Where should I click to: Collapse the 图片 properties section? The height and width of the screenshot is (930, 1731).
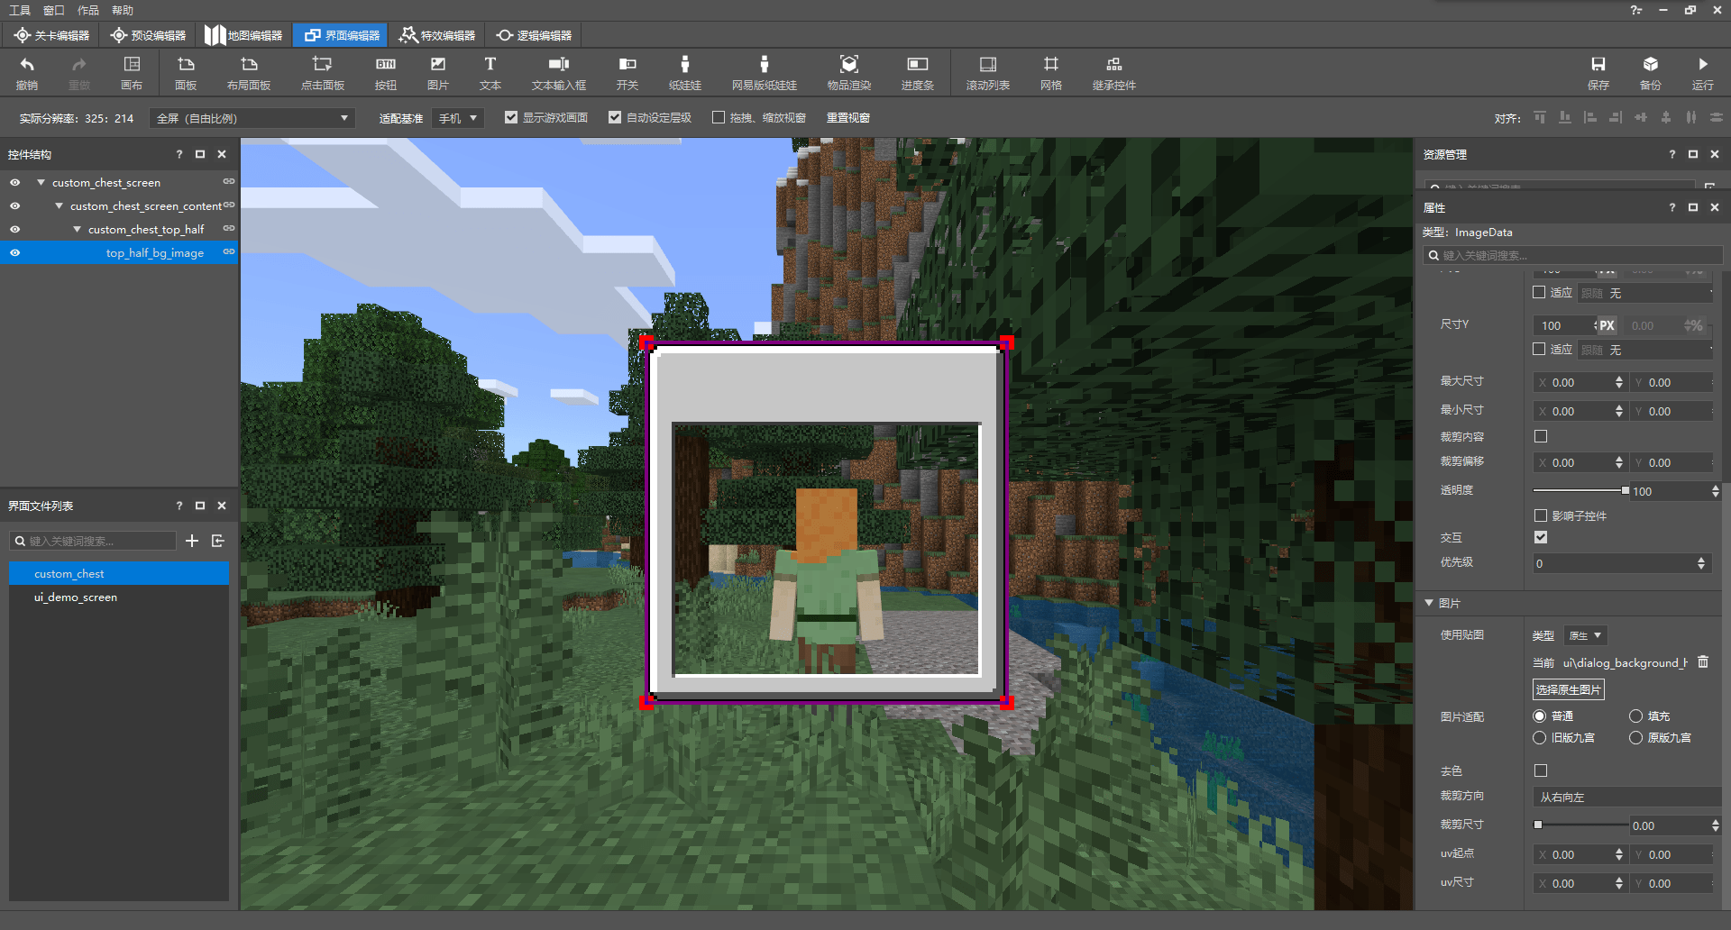[1429, 603]
